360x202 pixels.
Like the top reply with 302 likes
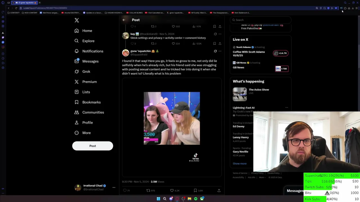(175, 26)
